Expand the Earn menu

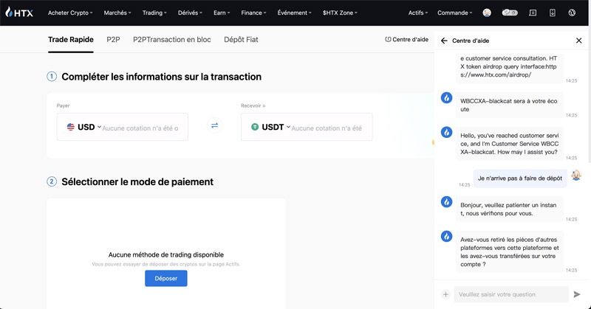(x=222, y=13)
